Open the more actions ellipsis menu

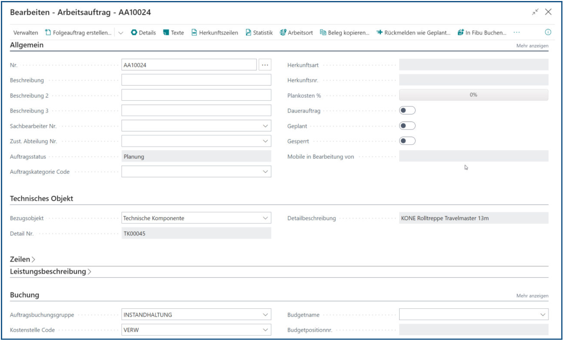coord(516,32)
